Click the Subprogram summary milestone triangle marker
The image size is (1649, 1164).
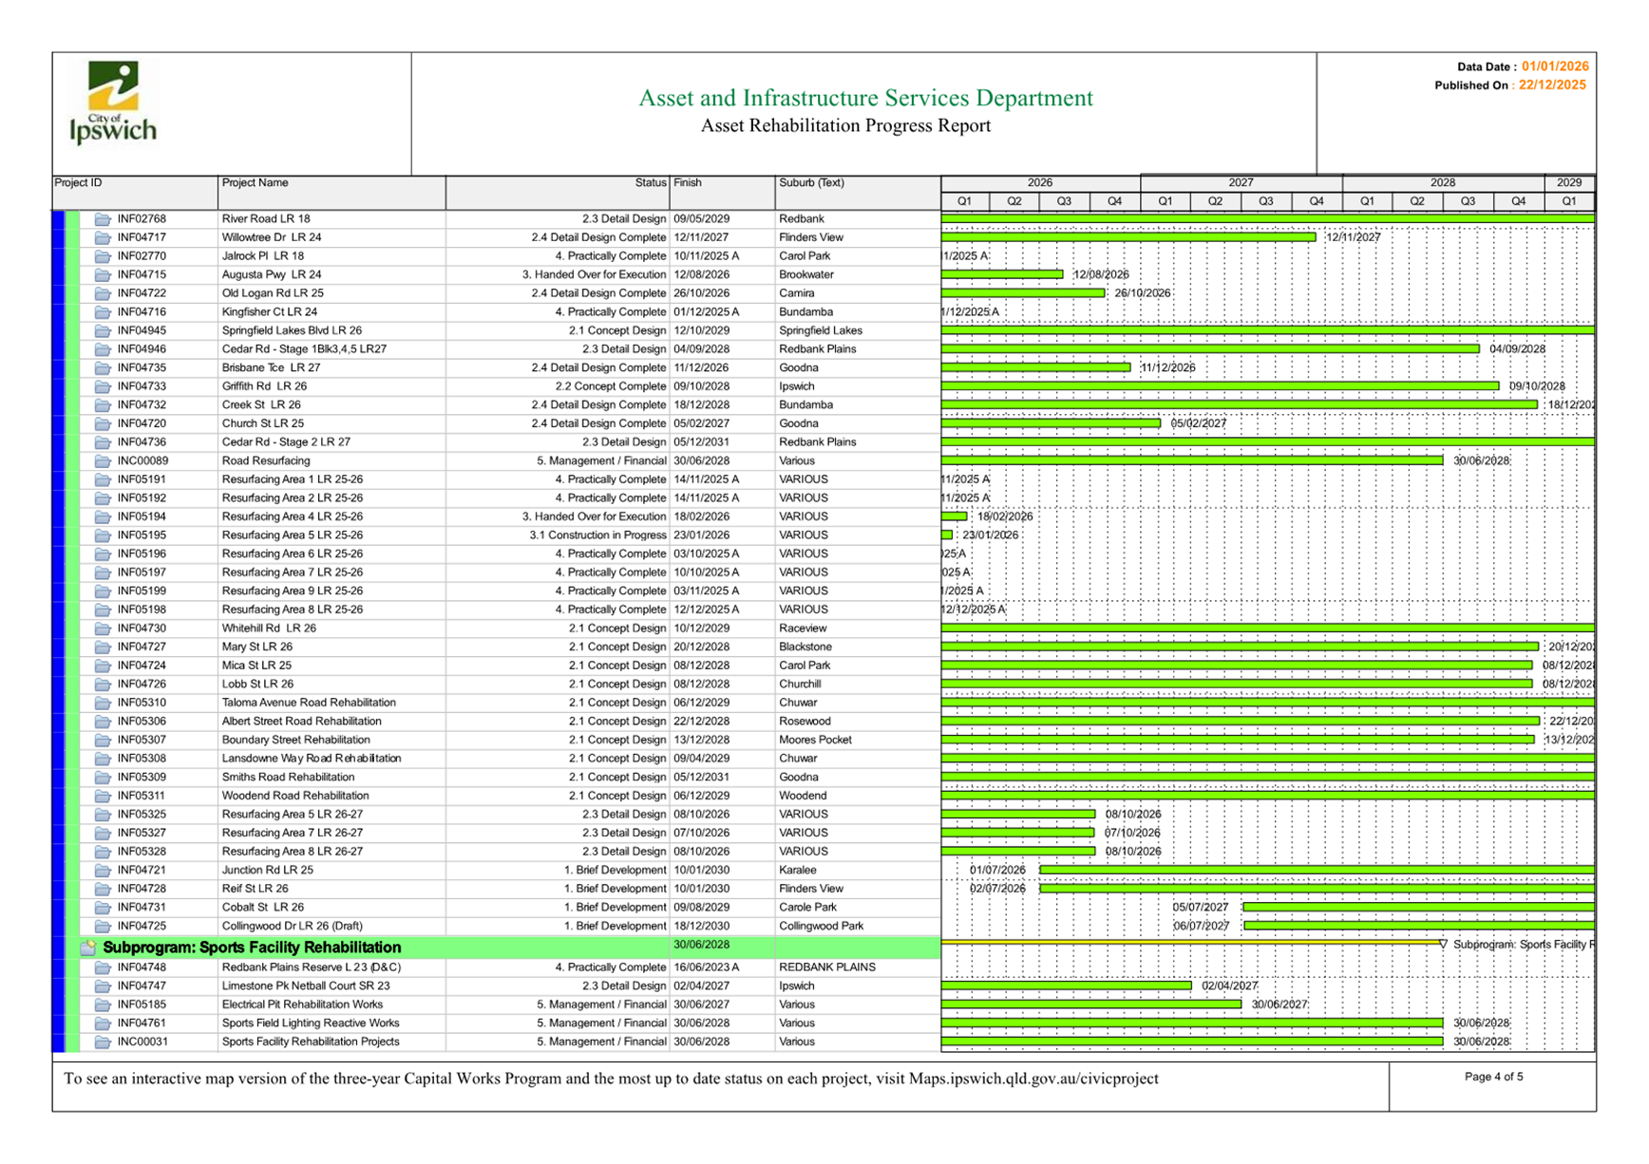coord(1443,945)
